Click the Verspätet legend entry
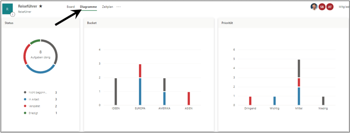The image size is (350, 133). 40,106
